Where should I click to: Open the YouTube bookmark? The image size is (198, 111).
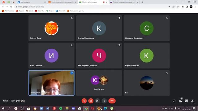click(40, 11)
